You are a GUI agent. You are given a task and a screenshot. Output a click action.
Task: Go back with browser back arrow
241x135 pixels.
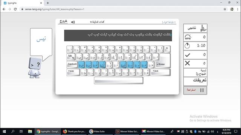click(4, 9)
